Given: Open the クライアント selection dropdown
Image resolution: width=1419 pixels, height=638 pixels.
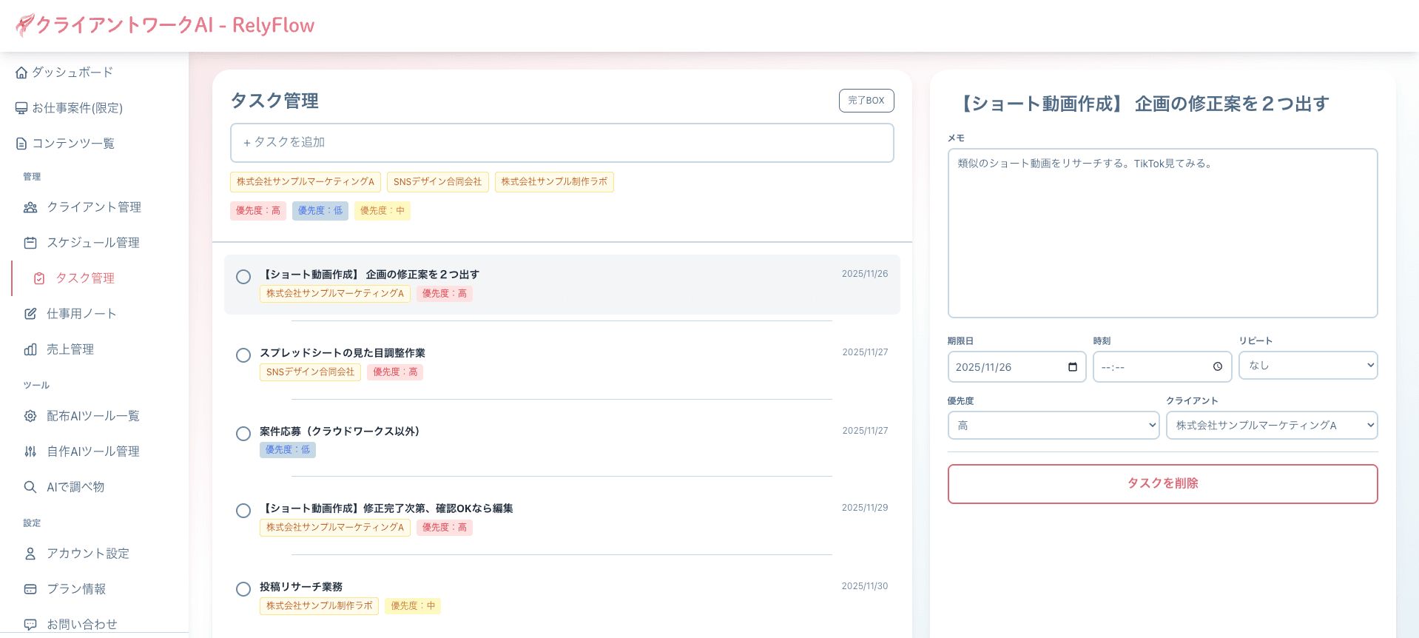Looking at the screenshot, I should (1271, 426).
